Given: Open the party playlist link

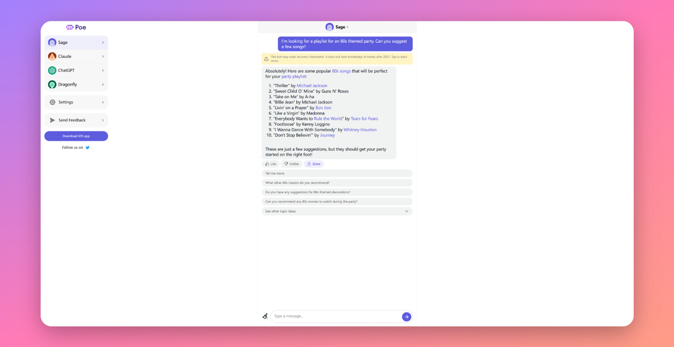Looking at the screenshot, I should pyautogui.click(x=294, y=76).
